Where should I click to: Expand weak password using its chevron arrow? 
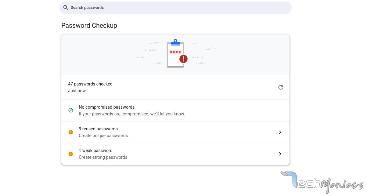point(280,154)
